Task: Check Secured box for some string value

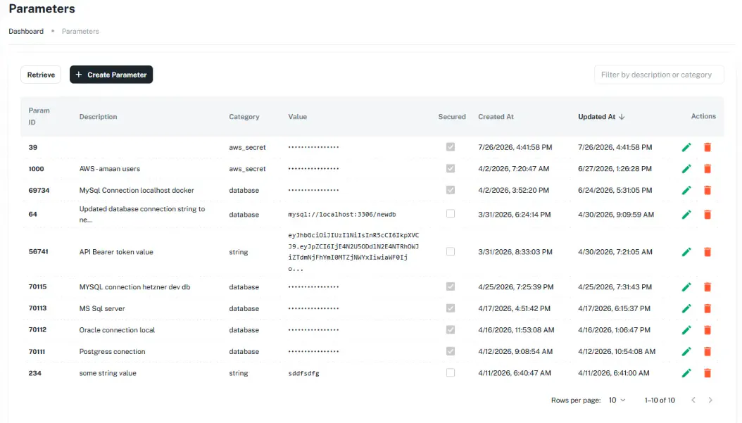Action: (x=451, y=372)
